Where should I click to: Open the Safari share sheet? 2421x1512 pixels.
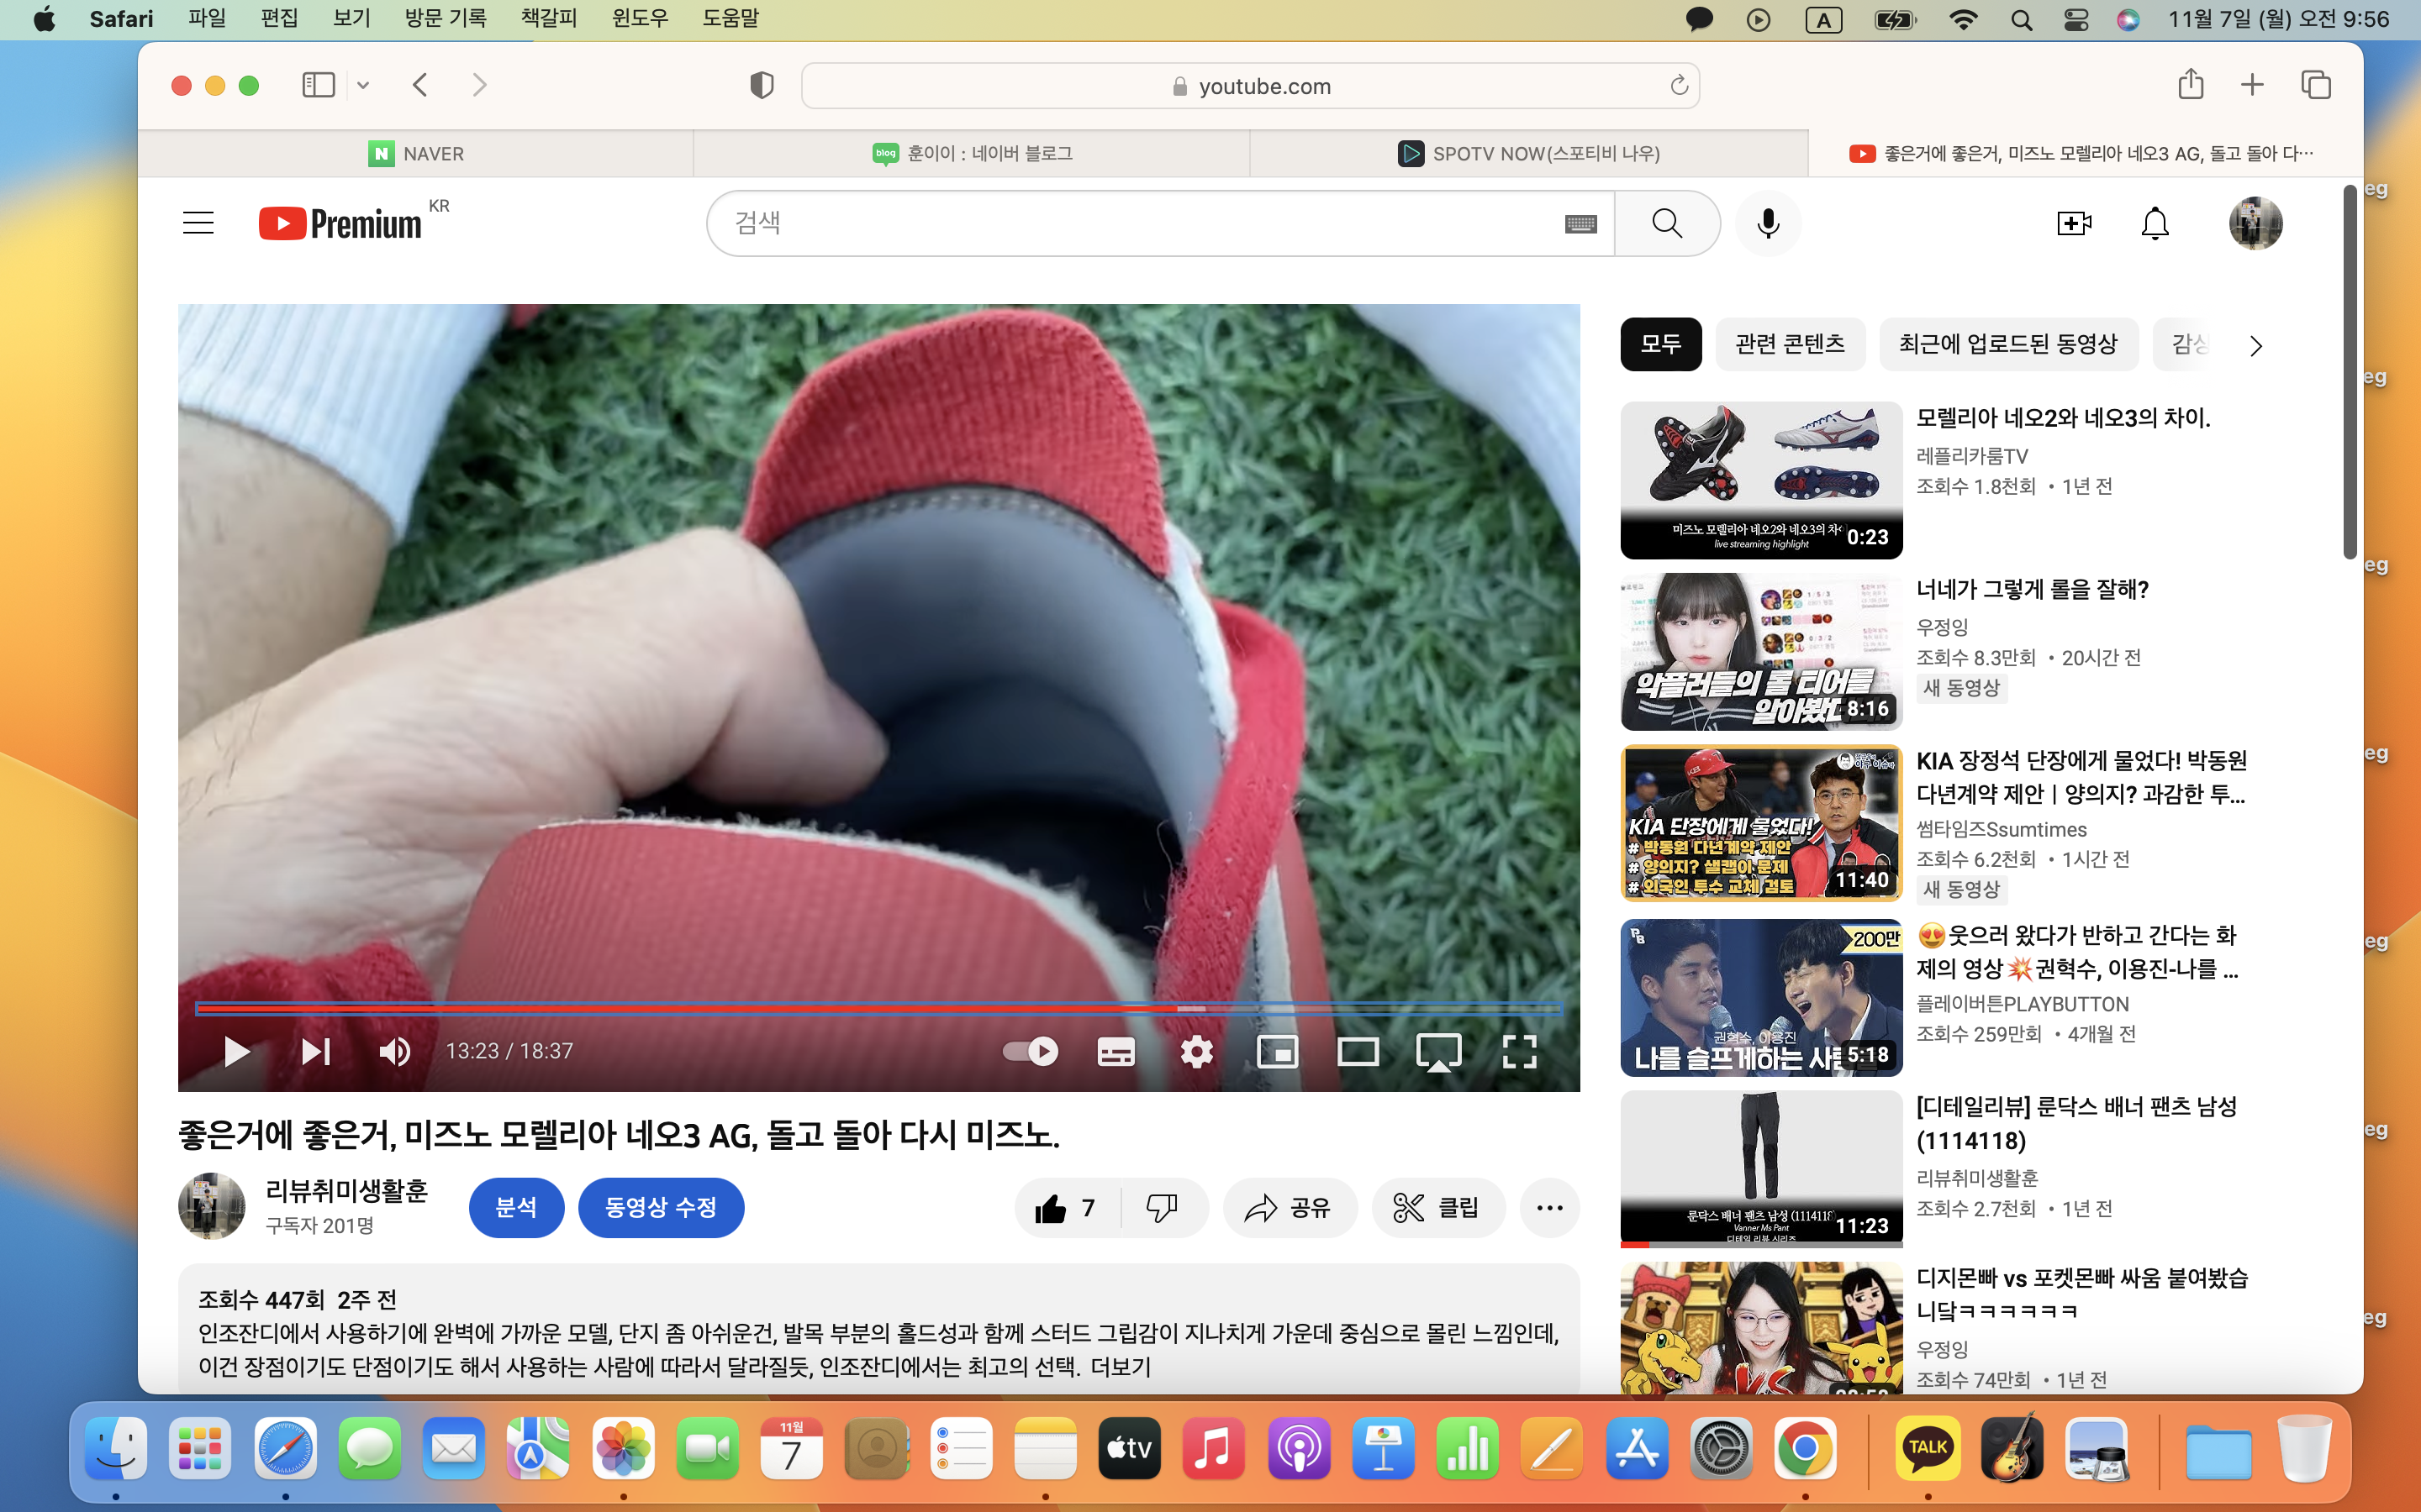(x=2191, y=84)
